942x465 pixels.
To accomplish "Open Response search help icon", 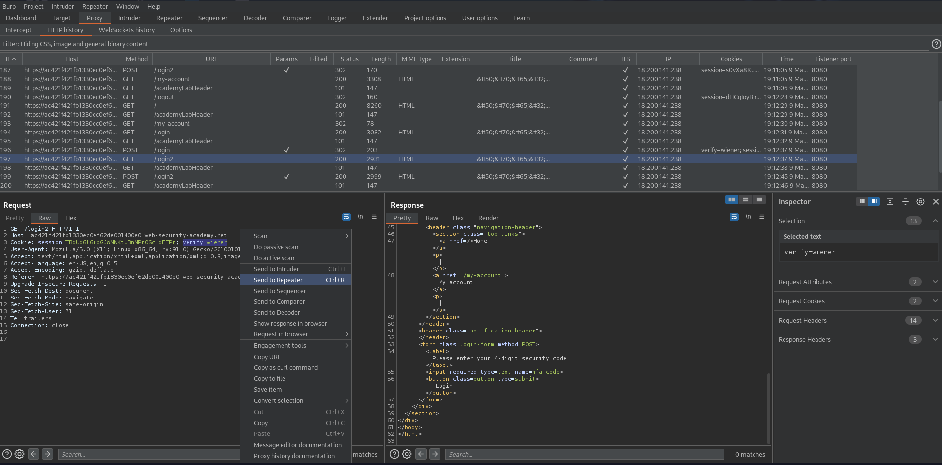I will [394, 454].
